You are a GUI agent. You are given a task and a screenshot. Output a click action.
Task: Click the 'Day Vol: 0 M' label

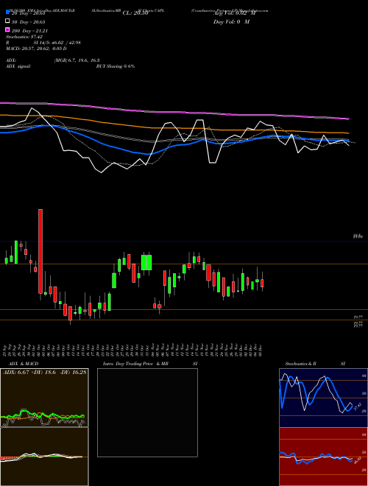point(231,21)
